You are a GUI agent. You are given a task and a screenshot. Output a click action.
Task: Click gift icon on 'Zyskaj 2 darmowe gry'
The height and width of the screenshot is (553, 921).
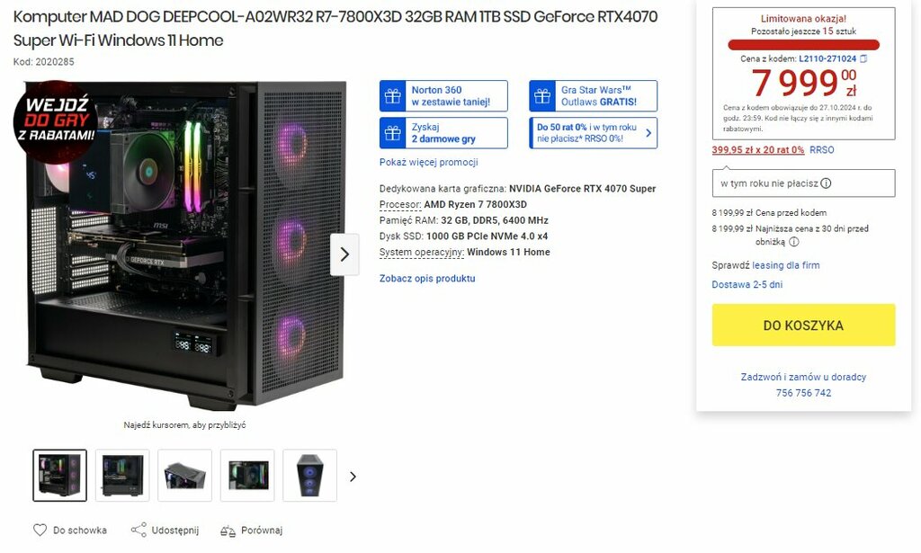coord(393,133)
